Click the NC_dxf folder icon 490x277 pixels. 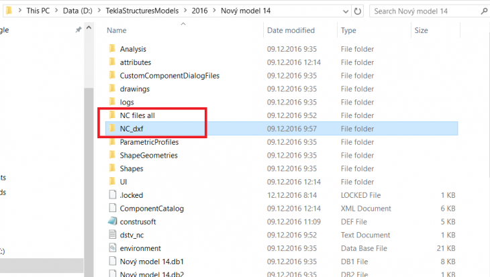[x=113, y=128]
